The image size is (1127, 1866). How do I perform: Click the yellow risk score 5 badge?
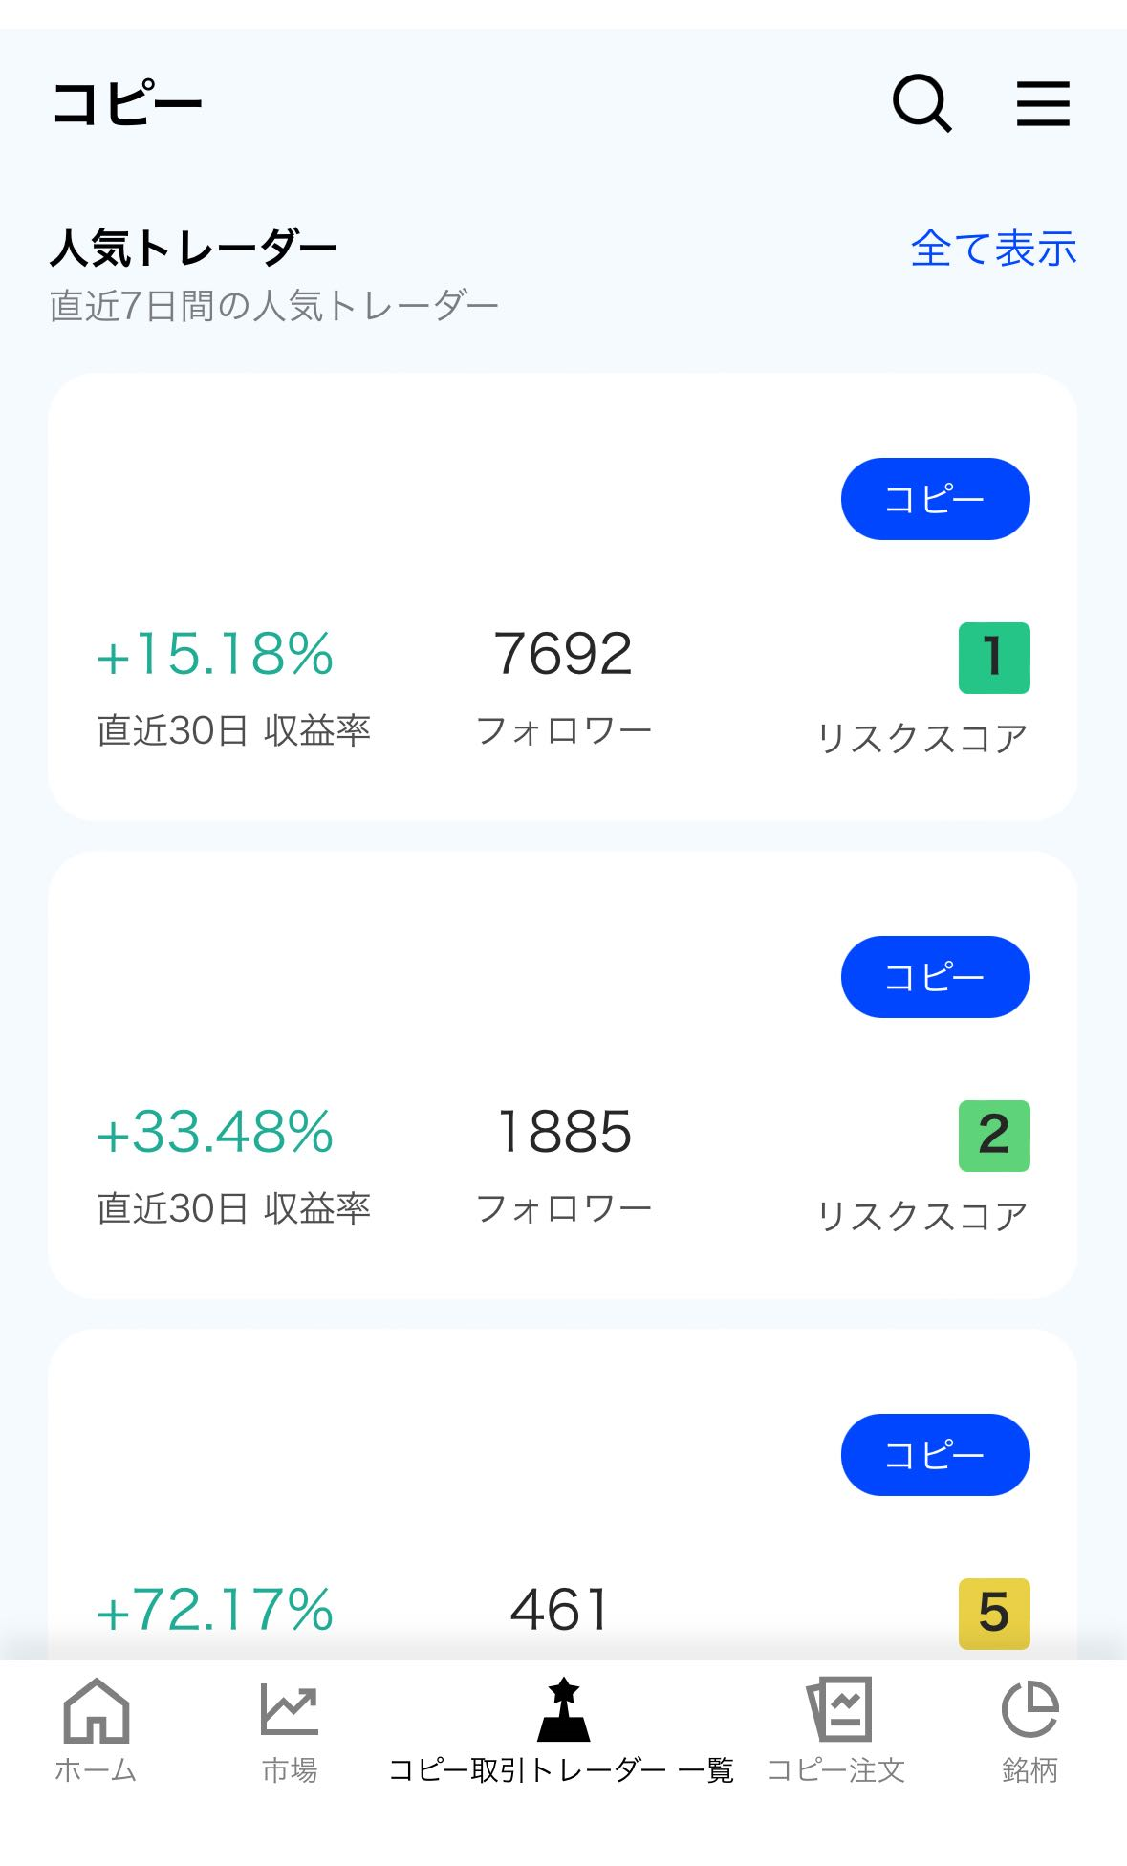[x=994, y=1614]
